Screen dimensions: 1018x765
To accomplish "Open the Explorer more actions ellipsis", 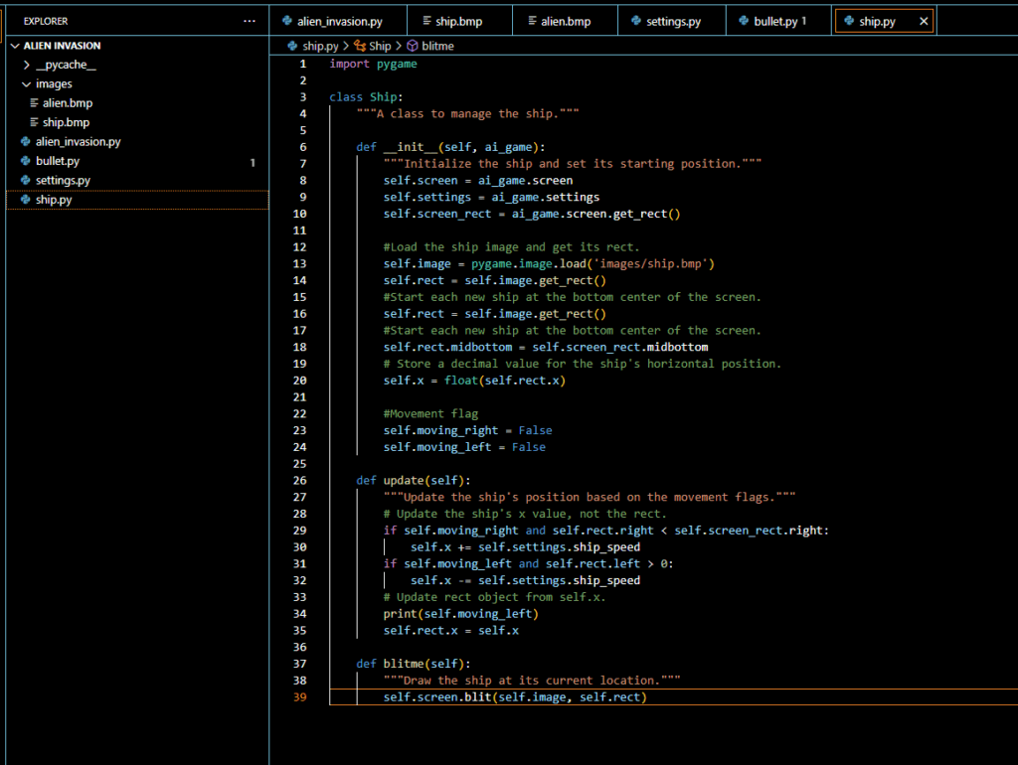I will [249, 21].
